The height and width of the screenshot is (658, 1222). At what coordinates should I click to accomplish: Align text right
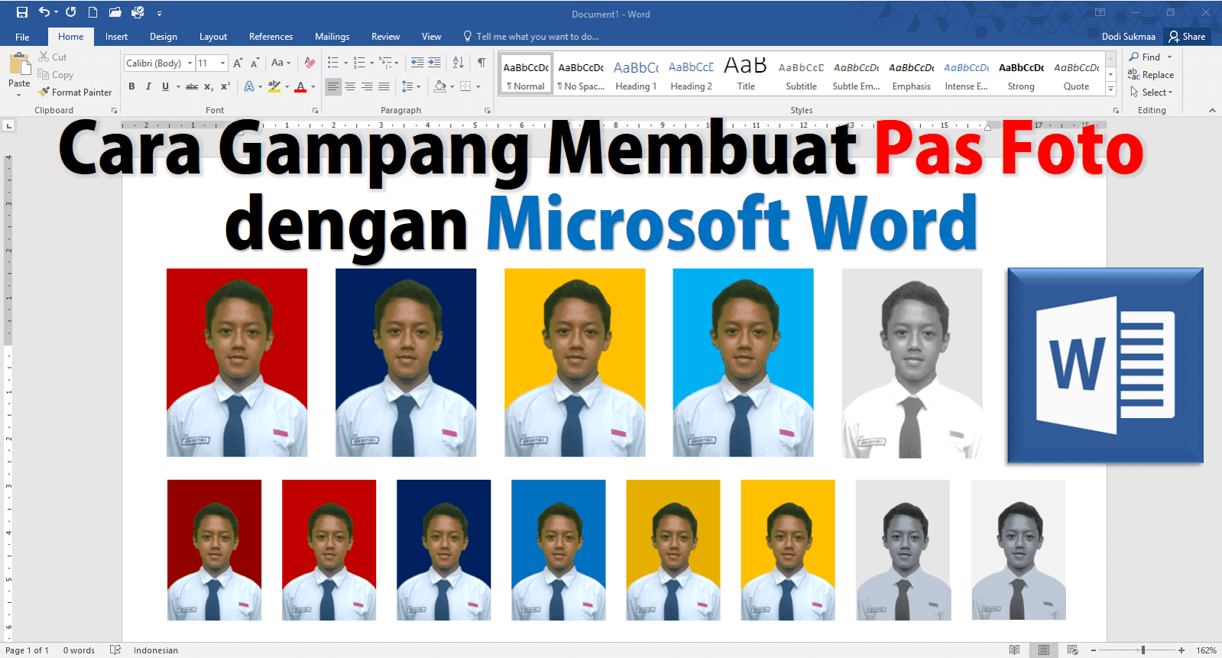tap(367, 86)
